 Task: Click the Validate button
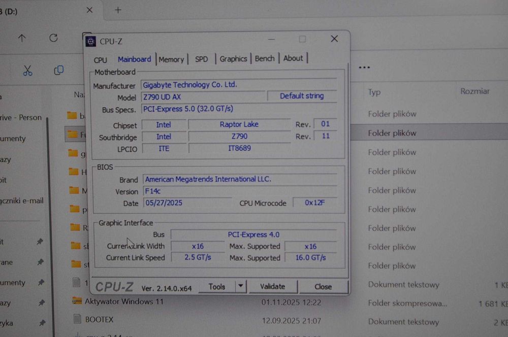[272, 286]
